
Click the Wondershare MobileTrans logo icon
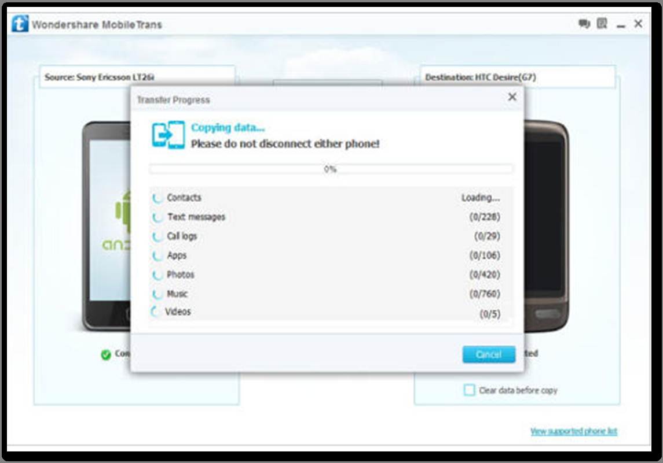tap(20, 24)
